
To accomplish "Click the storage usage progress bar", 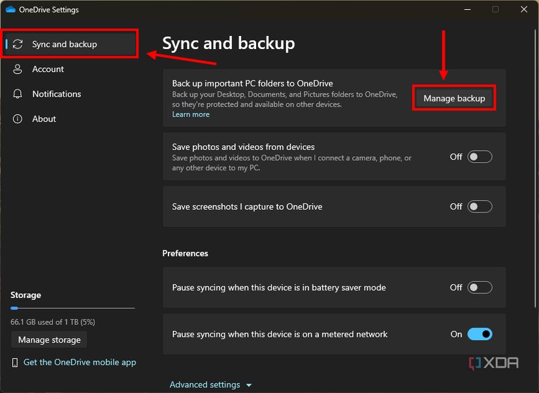I will pos(73,309).
